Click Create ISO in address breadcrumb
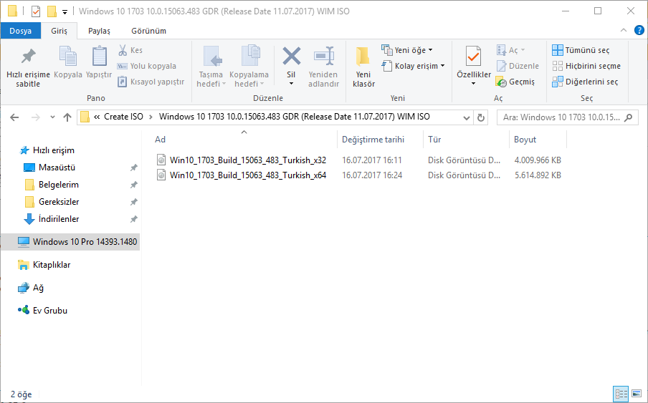Viewport: 648px width, 403px height. point(123,117)
